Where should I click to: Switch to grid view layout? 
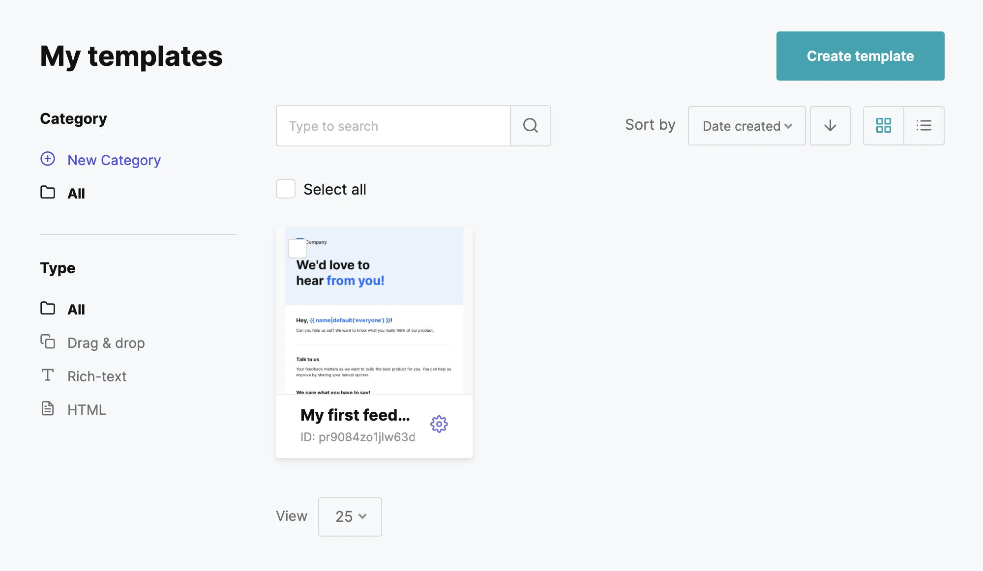coord(884,126)
